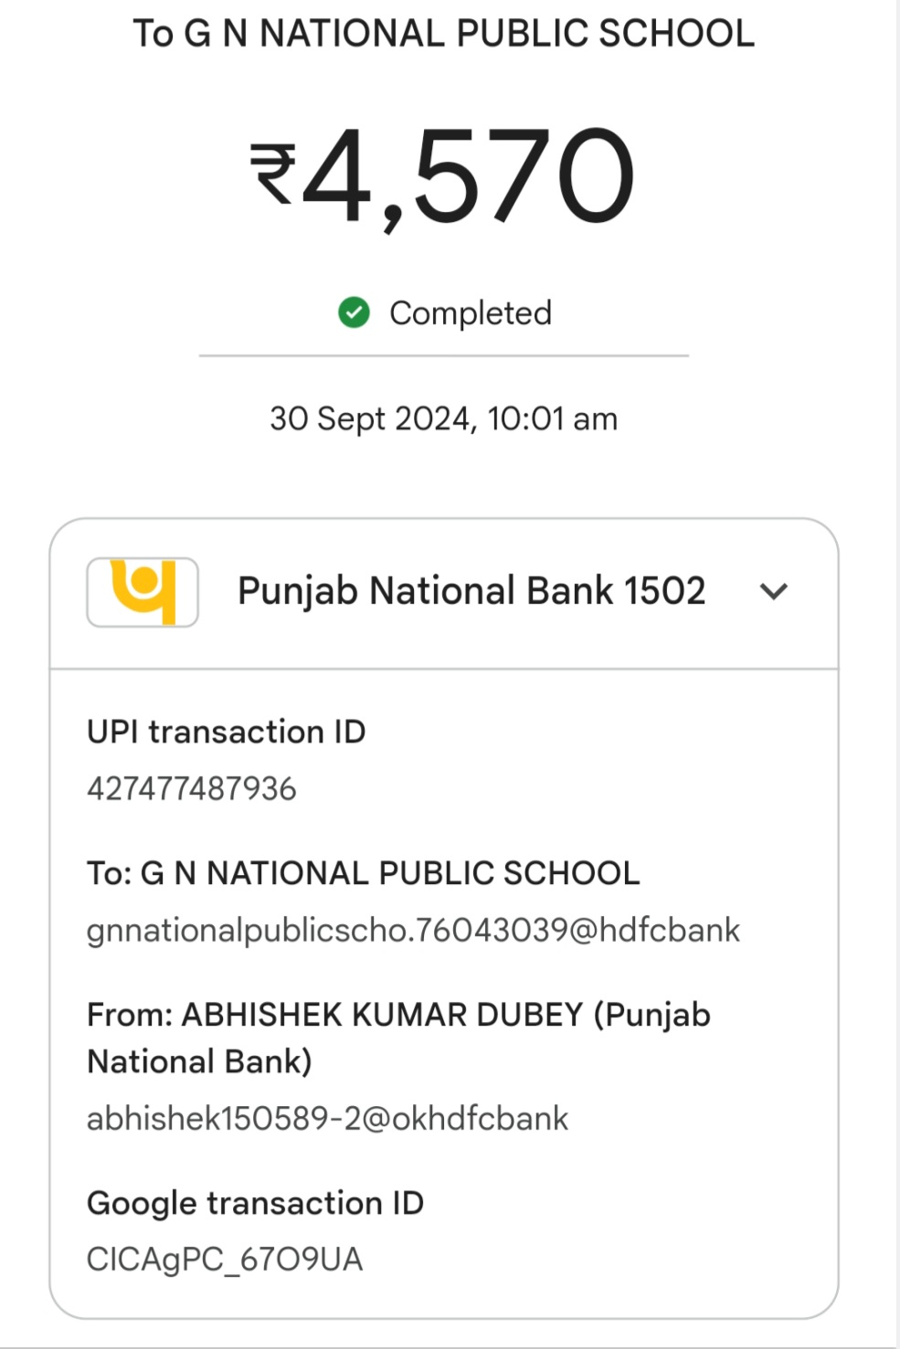Viewport: 900px width, 1349px height.
Task: Click the rupee symbol before the amount
Action: 273,173
